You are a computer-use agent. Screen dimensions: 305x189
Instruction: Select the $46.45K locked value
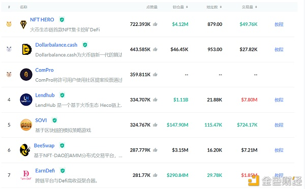(179, 50)
